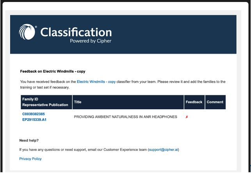
Task: Open publication EP2915339.A1 link
Action: (x=34, y=120)
